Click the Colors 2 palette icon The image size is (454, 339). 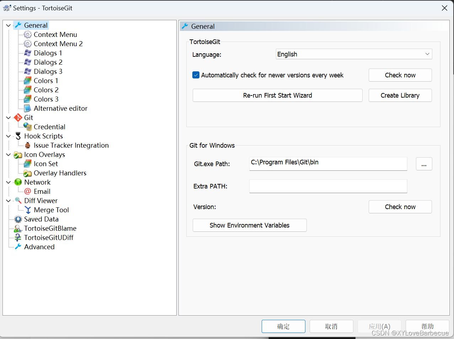point(28,90)
